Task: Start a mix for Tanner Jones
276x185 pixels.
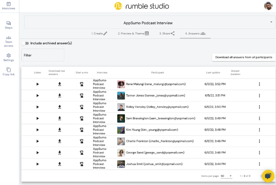Action: (81, 96)
